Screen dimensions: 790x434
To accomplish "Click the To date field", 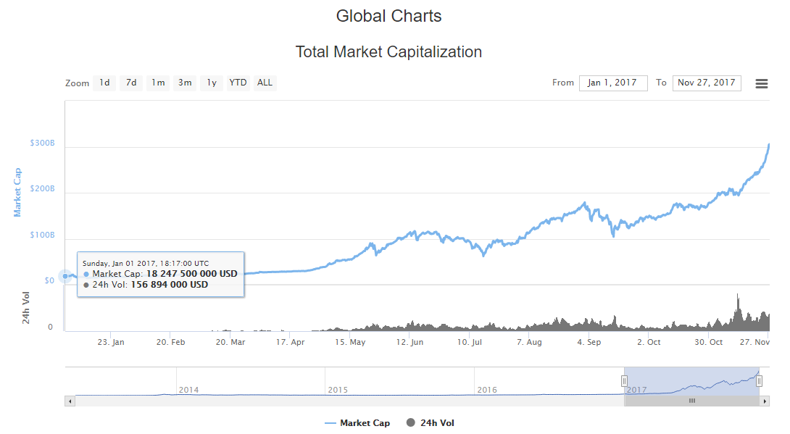I will pos(706,83).
